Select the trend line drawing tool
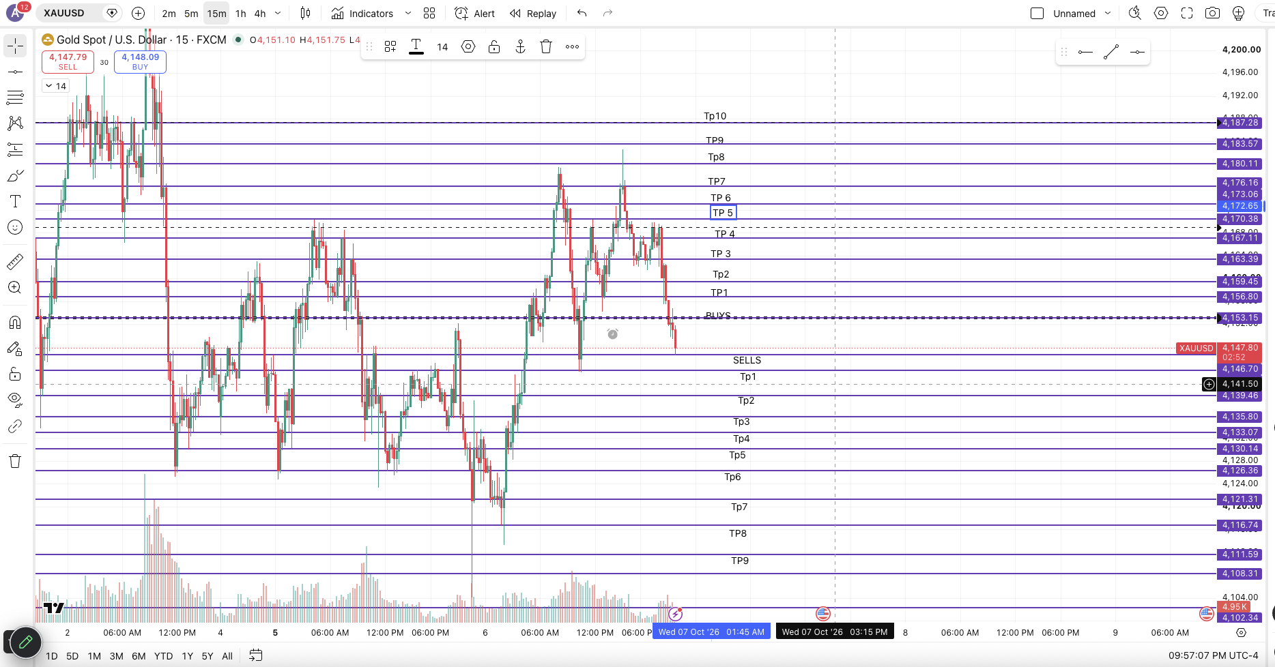1275x667 pixels. point(15,72)
